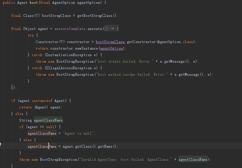Click the closing brace and parenthesis of lambda

pos(13,87)
